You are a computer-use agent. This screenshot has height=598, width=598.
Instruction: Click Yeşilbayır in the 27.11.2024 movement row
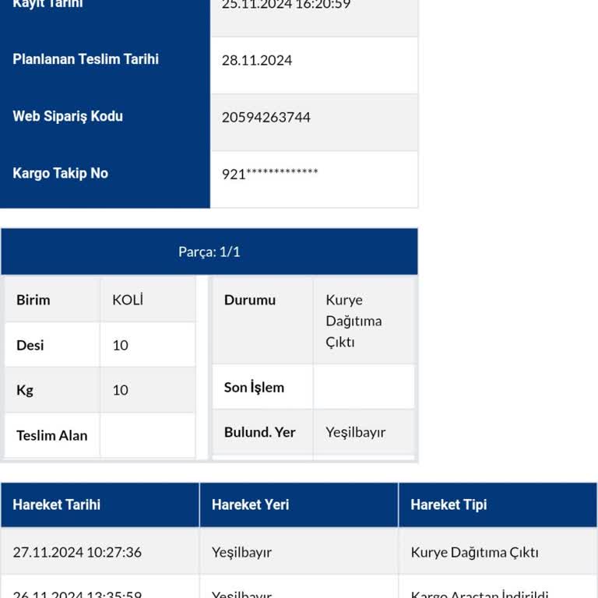(x=241, y=552)
